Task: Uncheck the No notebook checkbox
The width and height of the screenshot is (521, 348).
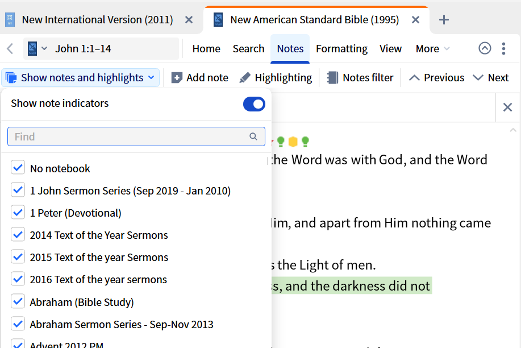Action: pyautogui.click(x=18, y=168)
